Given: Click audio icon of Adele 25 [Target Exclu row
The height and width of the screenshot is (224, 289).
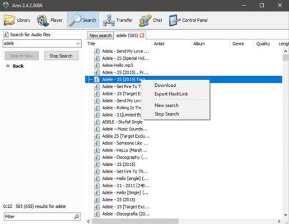Looking at the screenshot, I should [x=97, y=136].
